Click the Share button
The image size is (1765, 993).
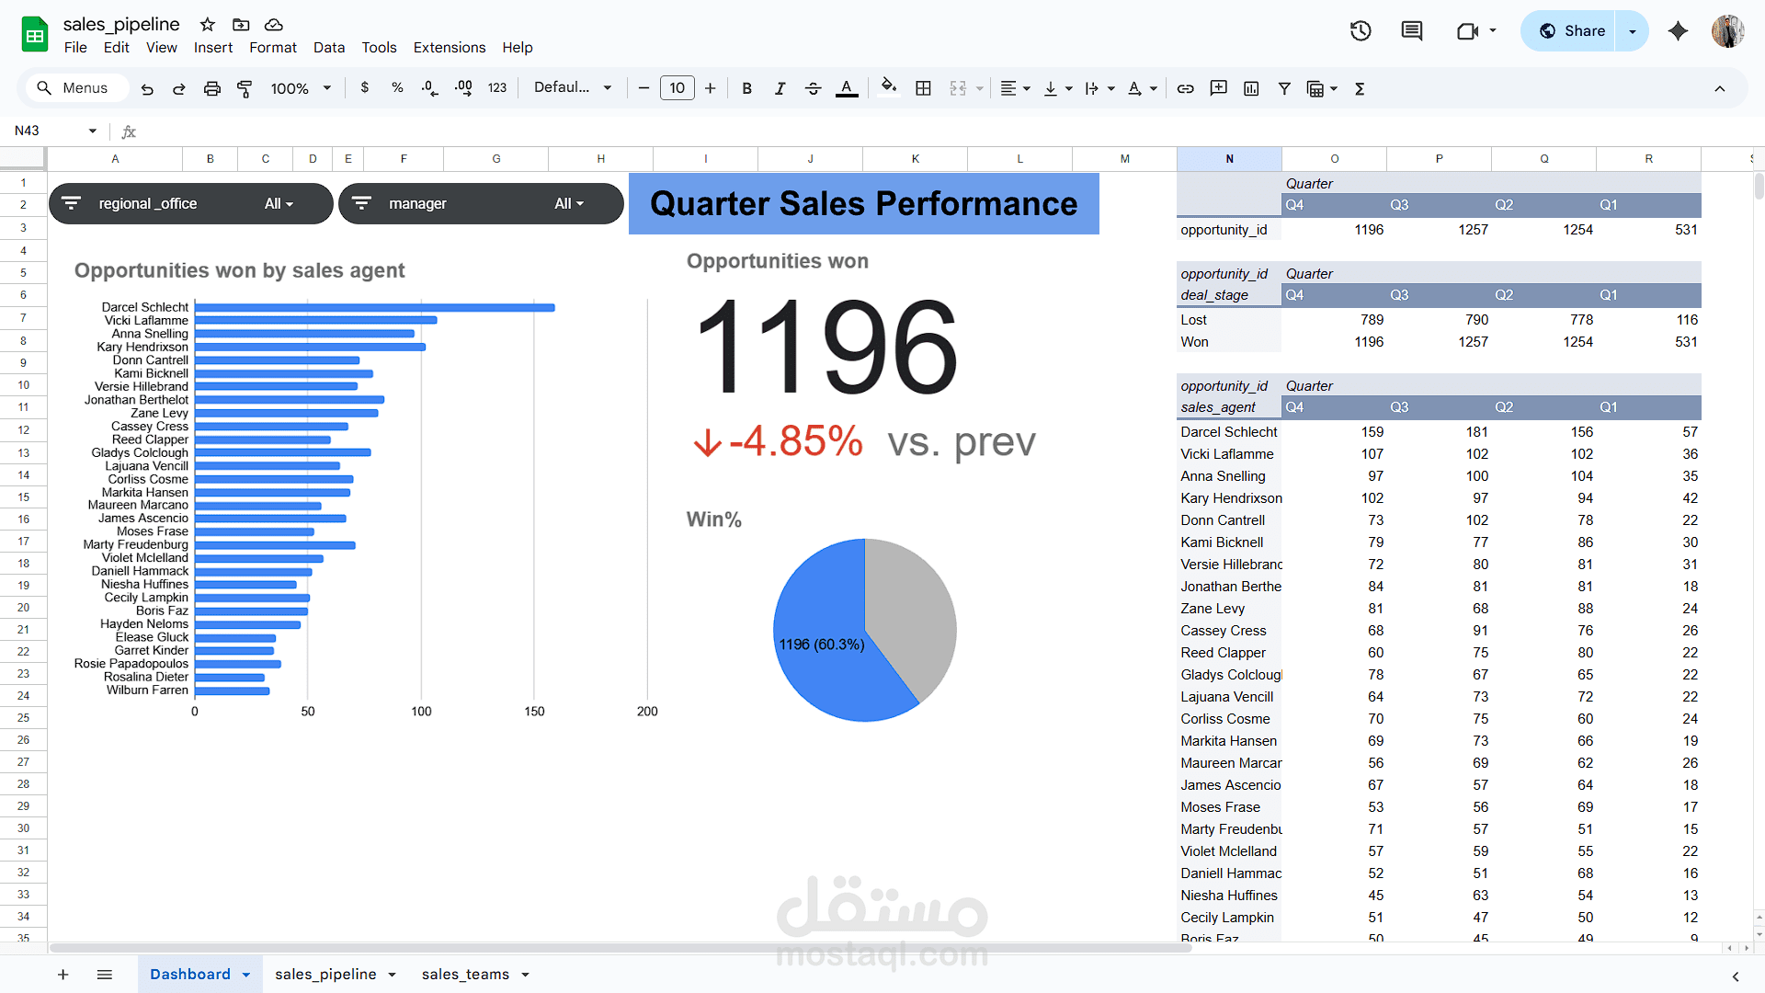pyautogui.click(x=1571, y=31)
